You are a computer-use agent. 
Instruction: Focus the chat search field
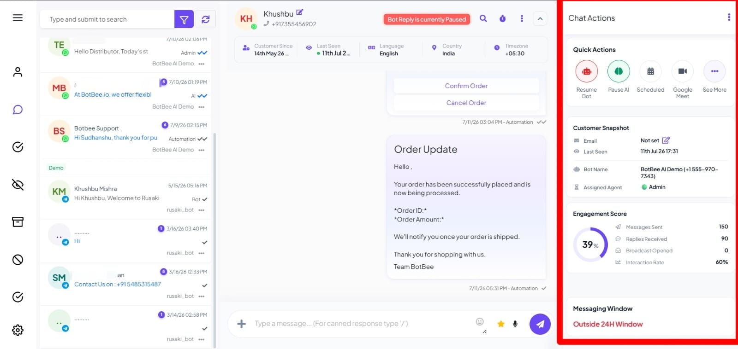click(x=107, y=19)
